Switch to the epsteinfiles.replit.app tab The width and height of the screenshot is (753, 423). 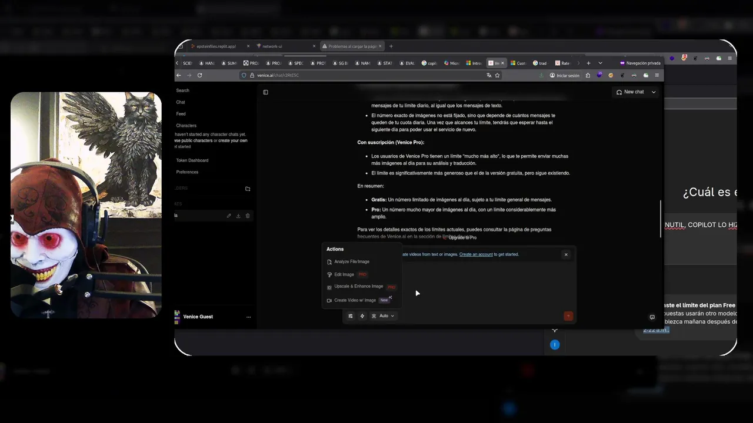tap(221, 46)
